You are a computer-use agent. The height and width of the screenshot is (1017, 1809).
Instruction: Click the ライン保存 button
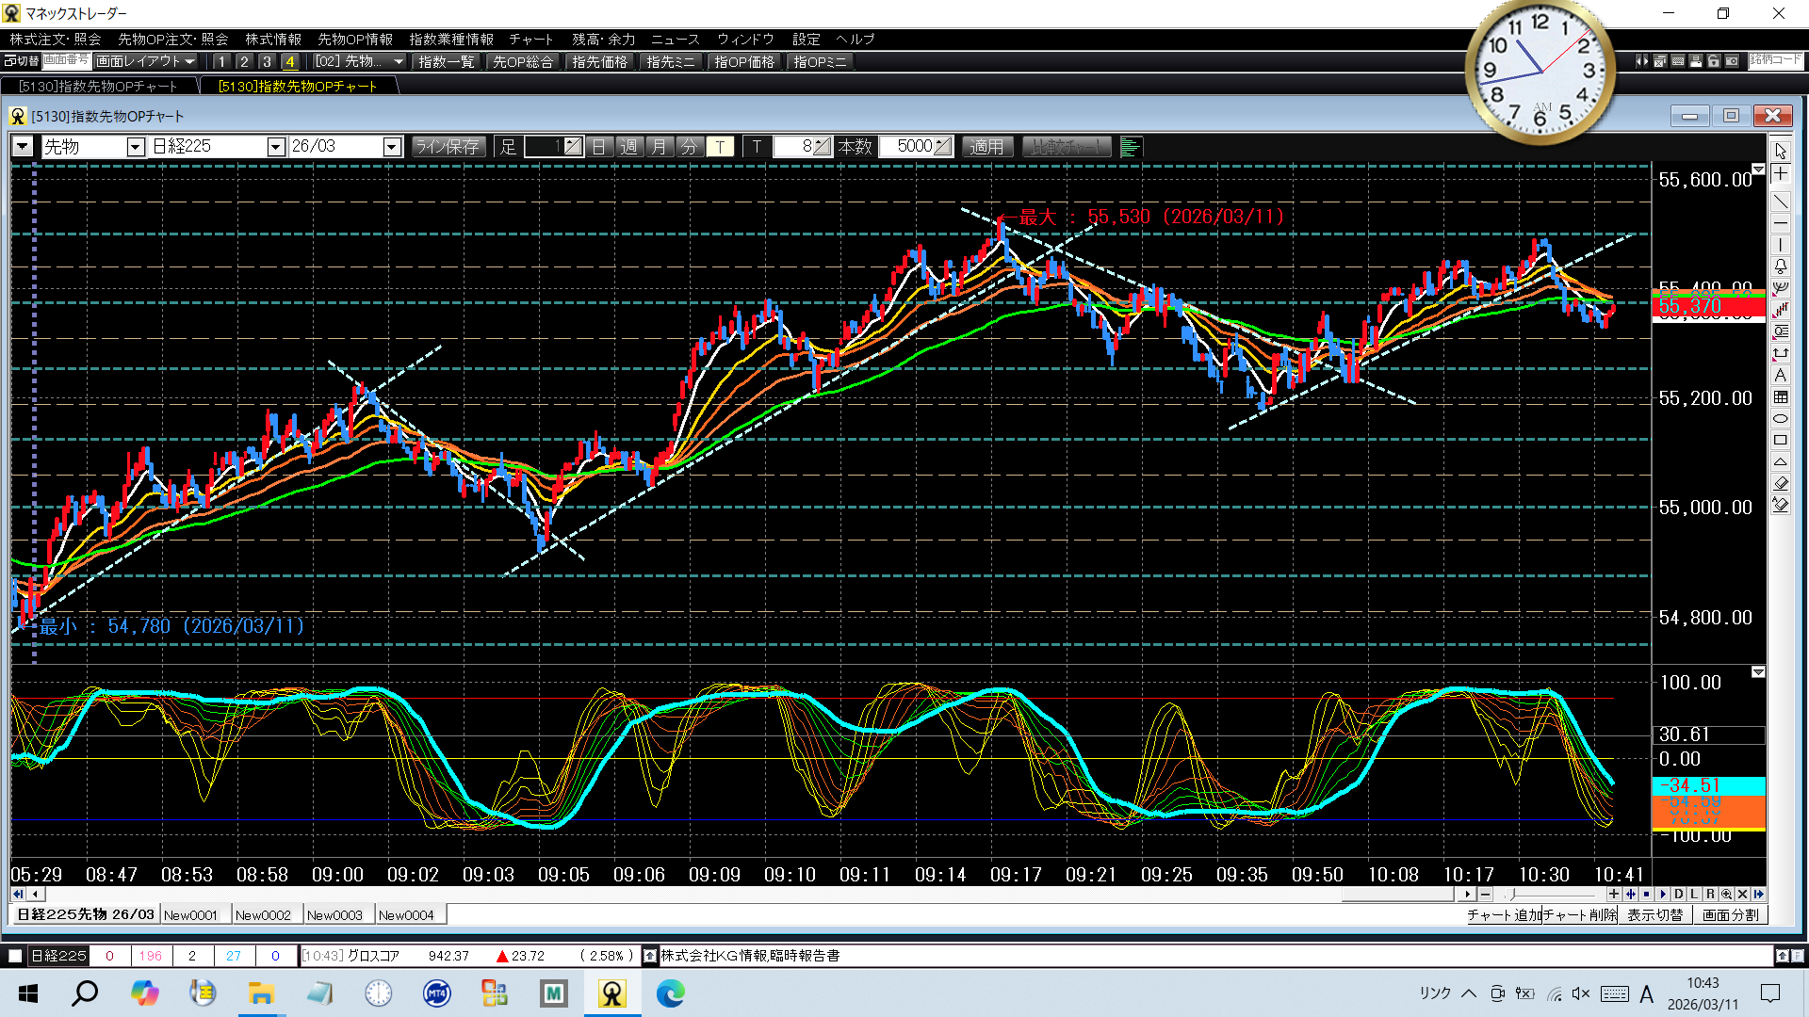point(448,147)
